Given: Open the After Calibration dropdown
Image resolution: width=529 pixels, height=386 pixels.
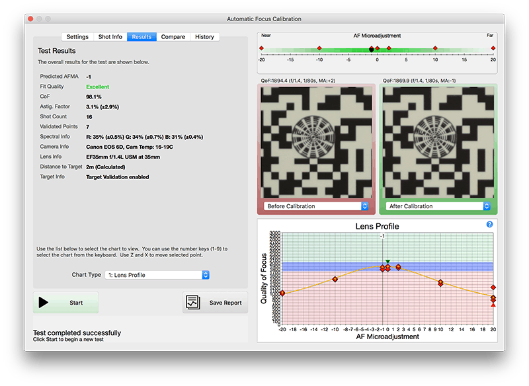Looking at the screenshot, I should click(x=438, y=206).
